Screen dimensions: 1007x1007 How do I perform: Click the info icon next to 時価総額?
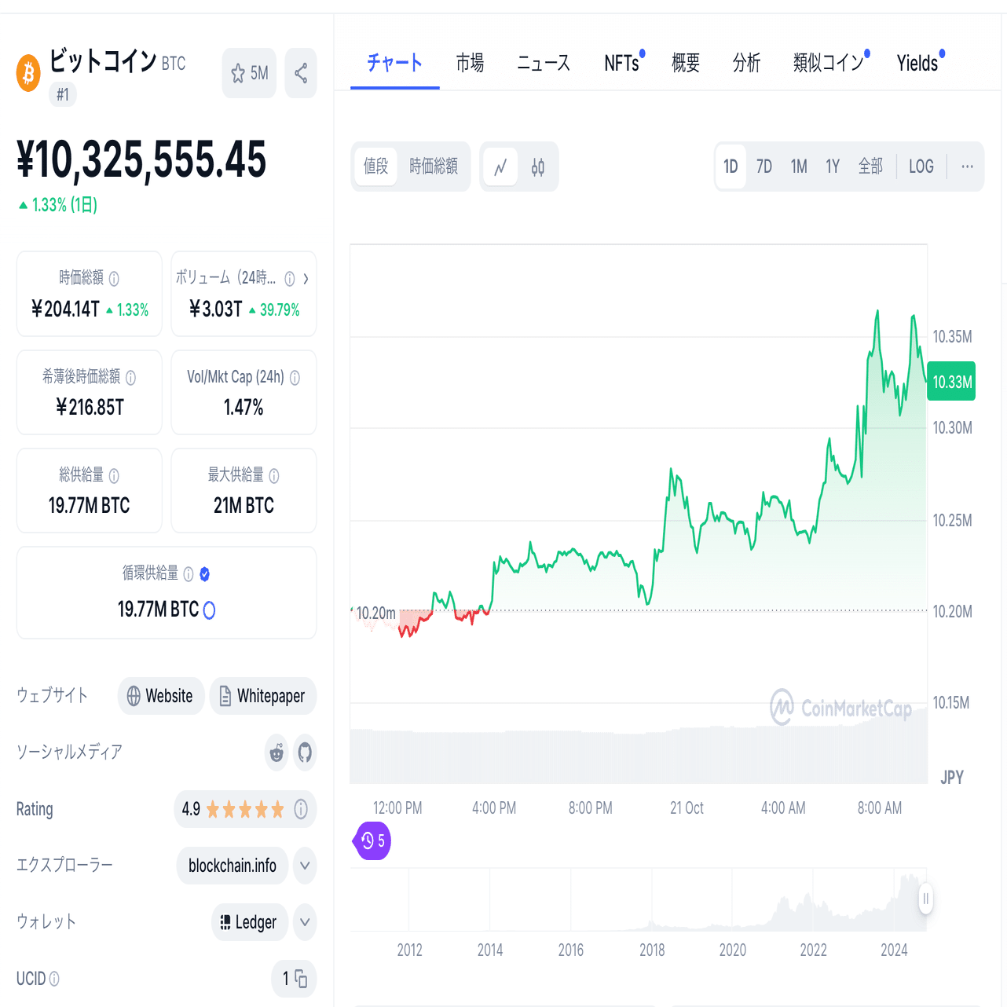coord(115,279)
